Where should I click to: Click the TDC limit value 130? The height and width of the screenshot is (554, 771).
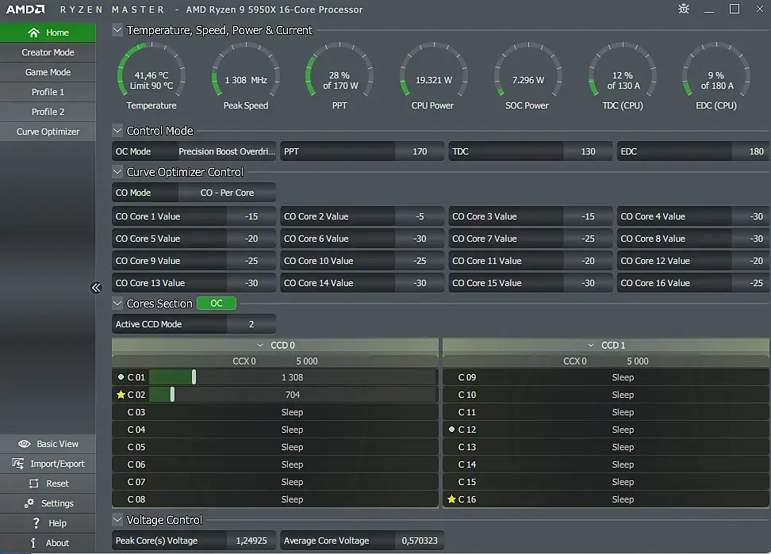[588, 151]
